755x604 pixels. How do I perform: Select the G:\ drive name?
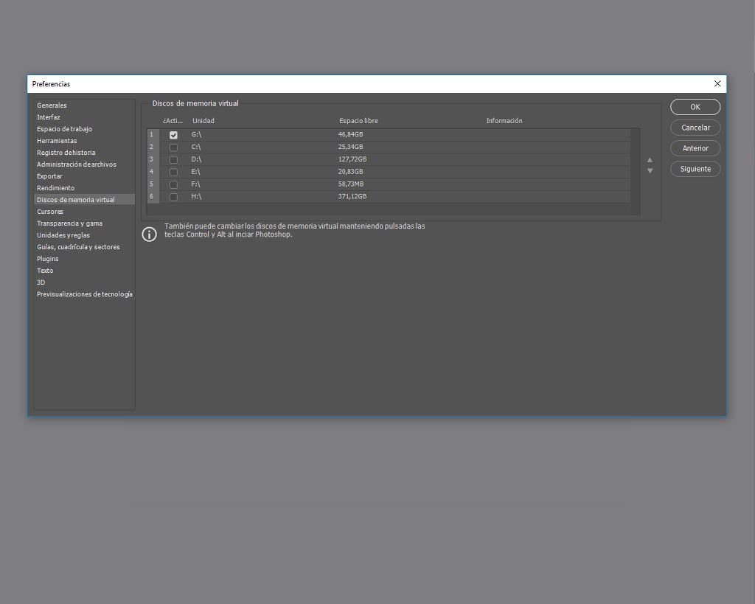pyautogui.click(x=196, y=134)
